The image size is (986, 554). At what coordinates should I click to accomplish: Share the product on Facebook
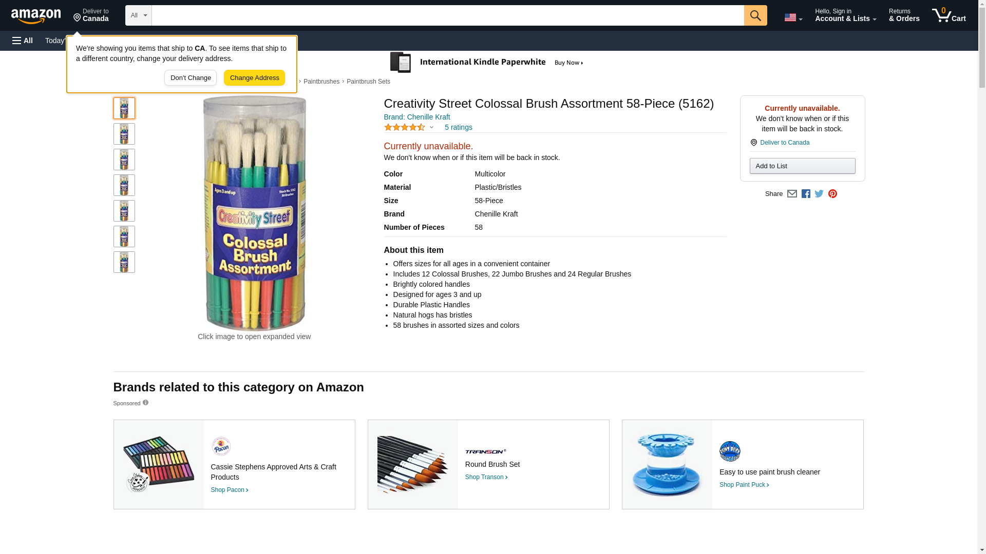click(x=806, y=194)
